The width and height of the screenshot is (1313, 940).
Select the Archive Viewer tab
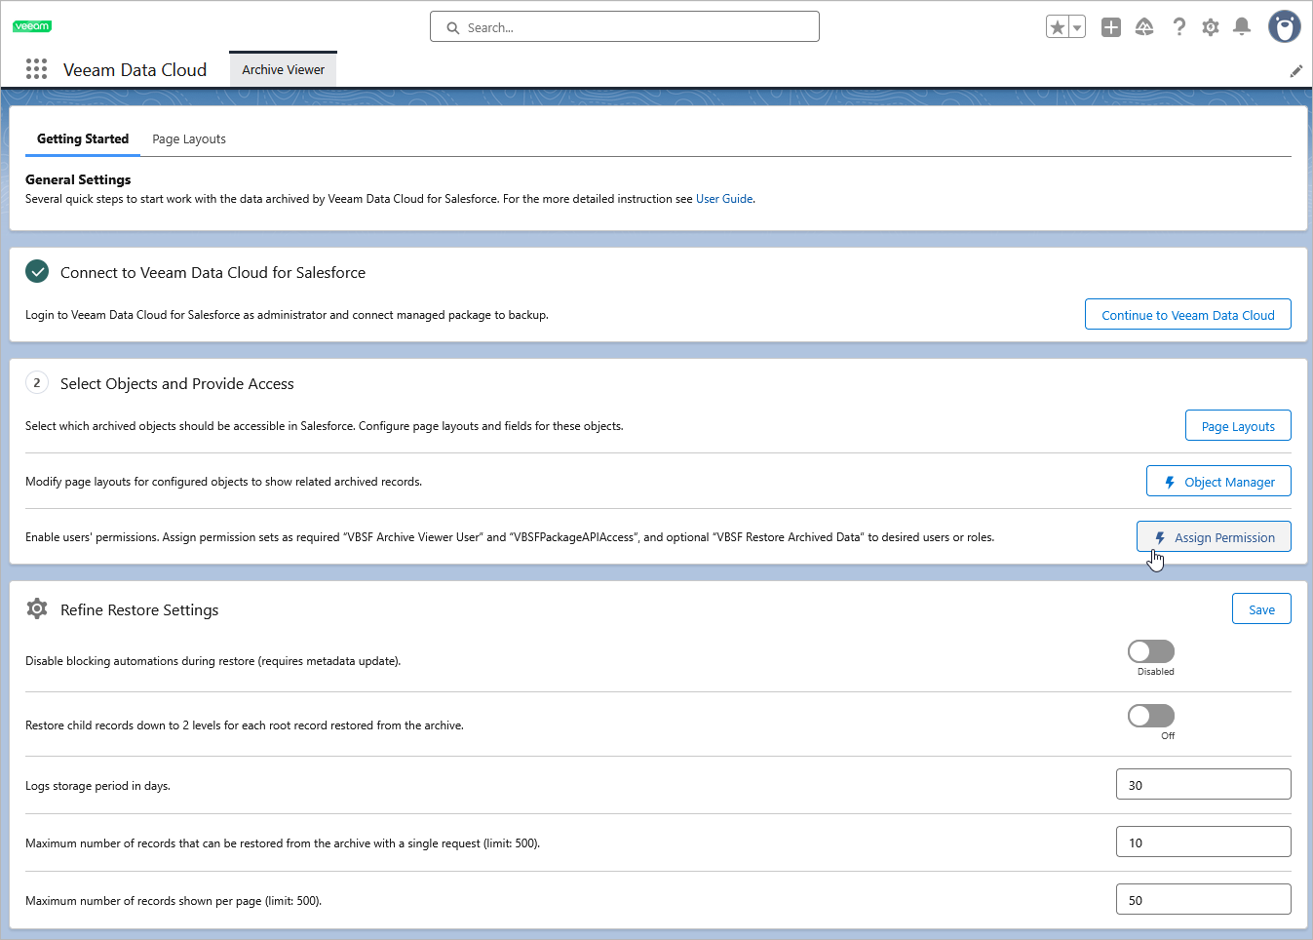[x=283, y=70]
